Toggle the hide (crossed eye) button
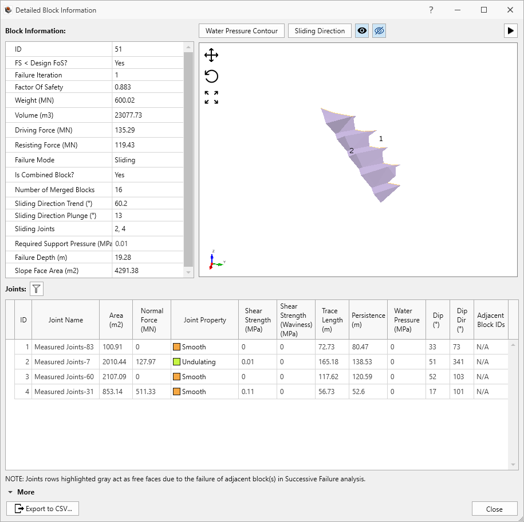The image size is (524, 522). [x=379, y=31]
